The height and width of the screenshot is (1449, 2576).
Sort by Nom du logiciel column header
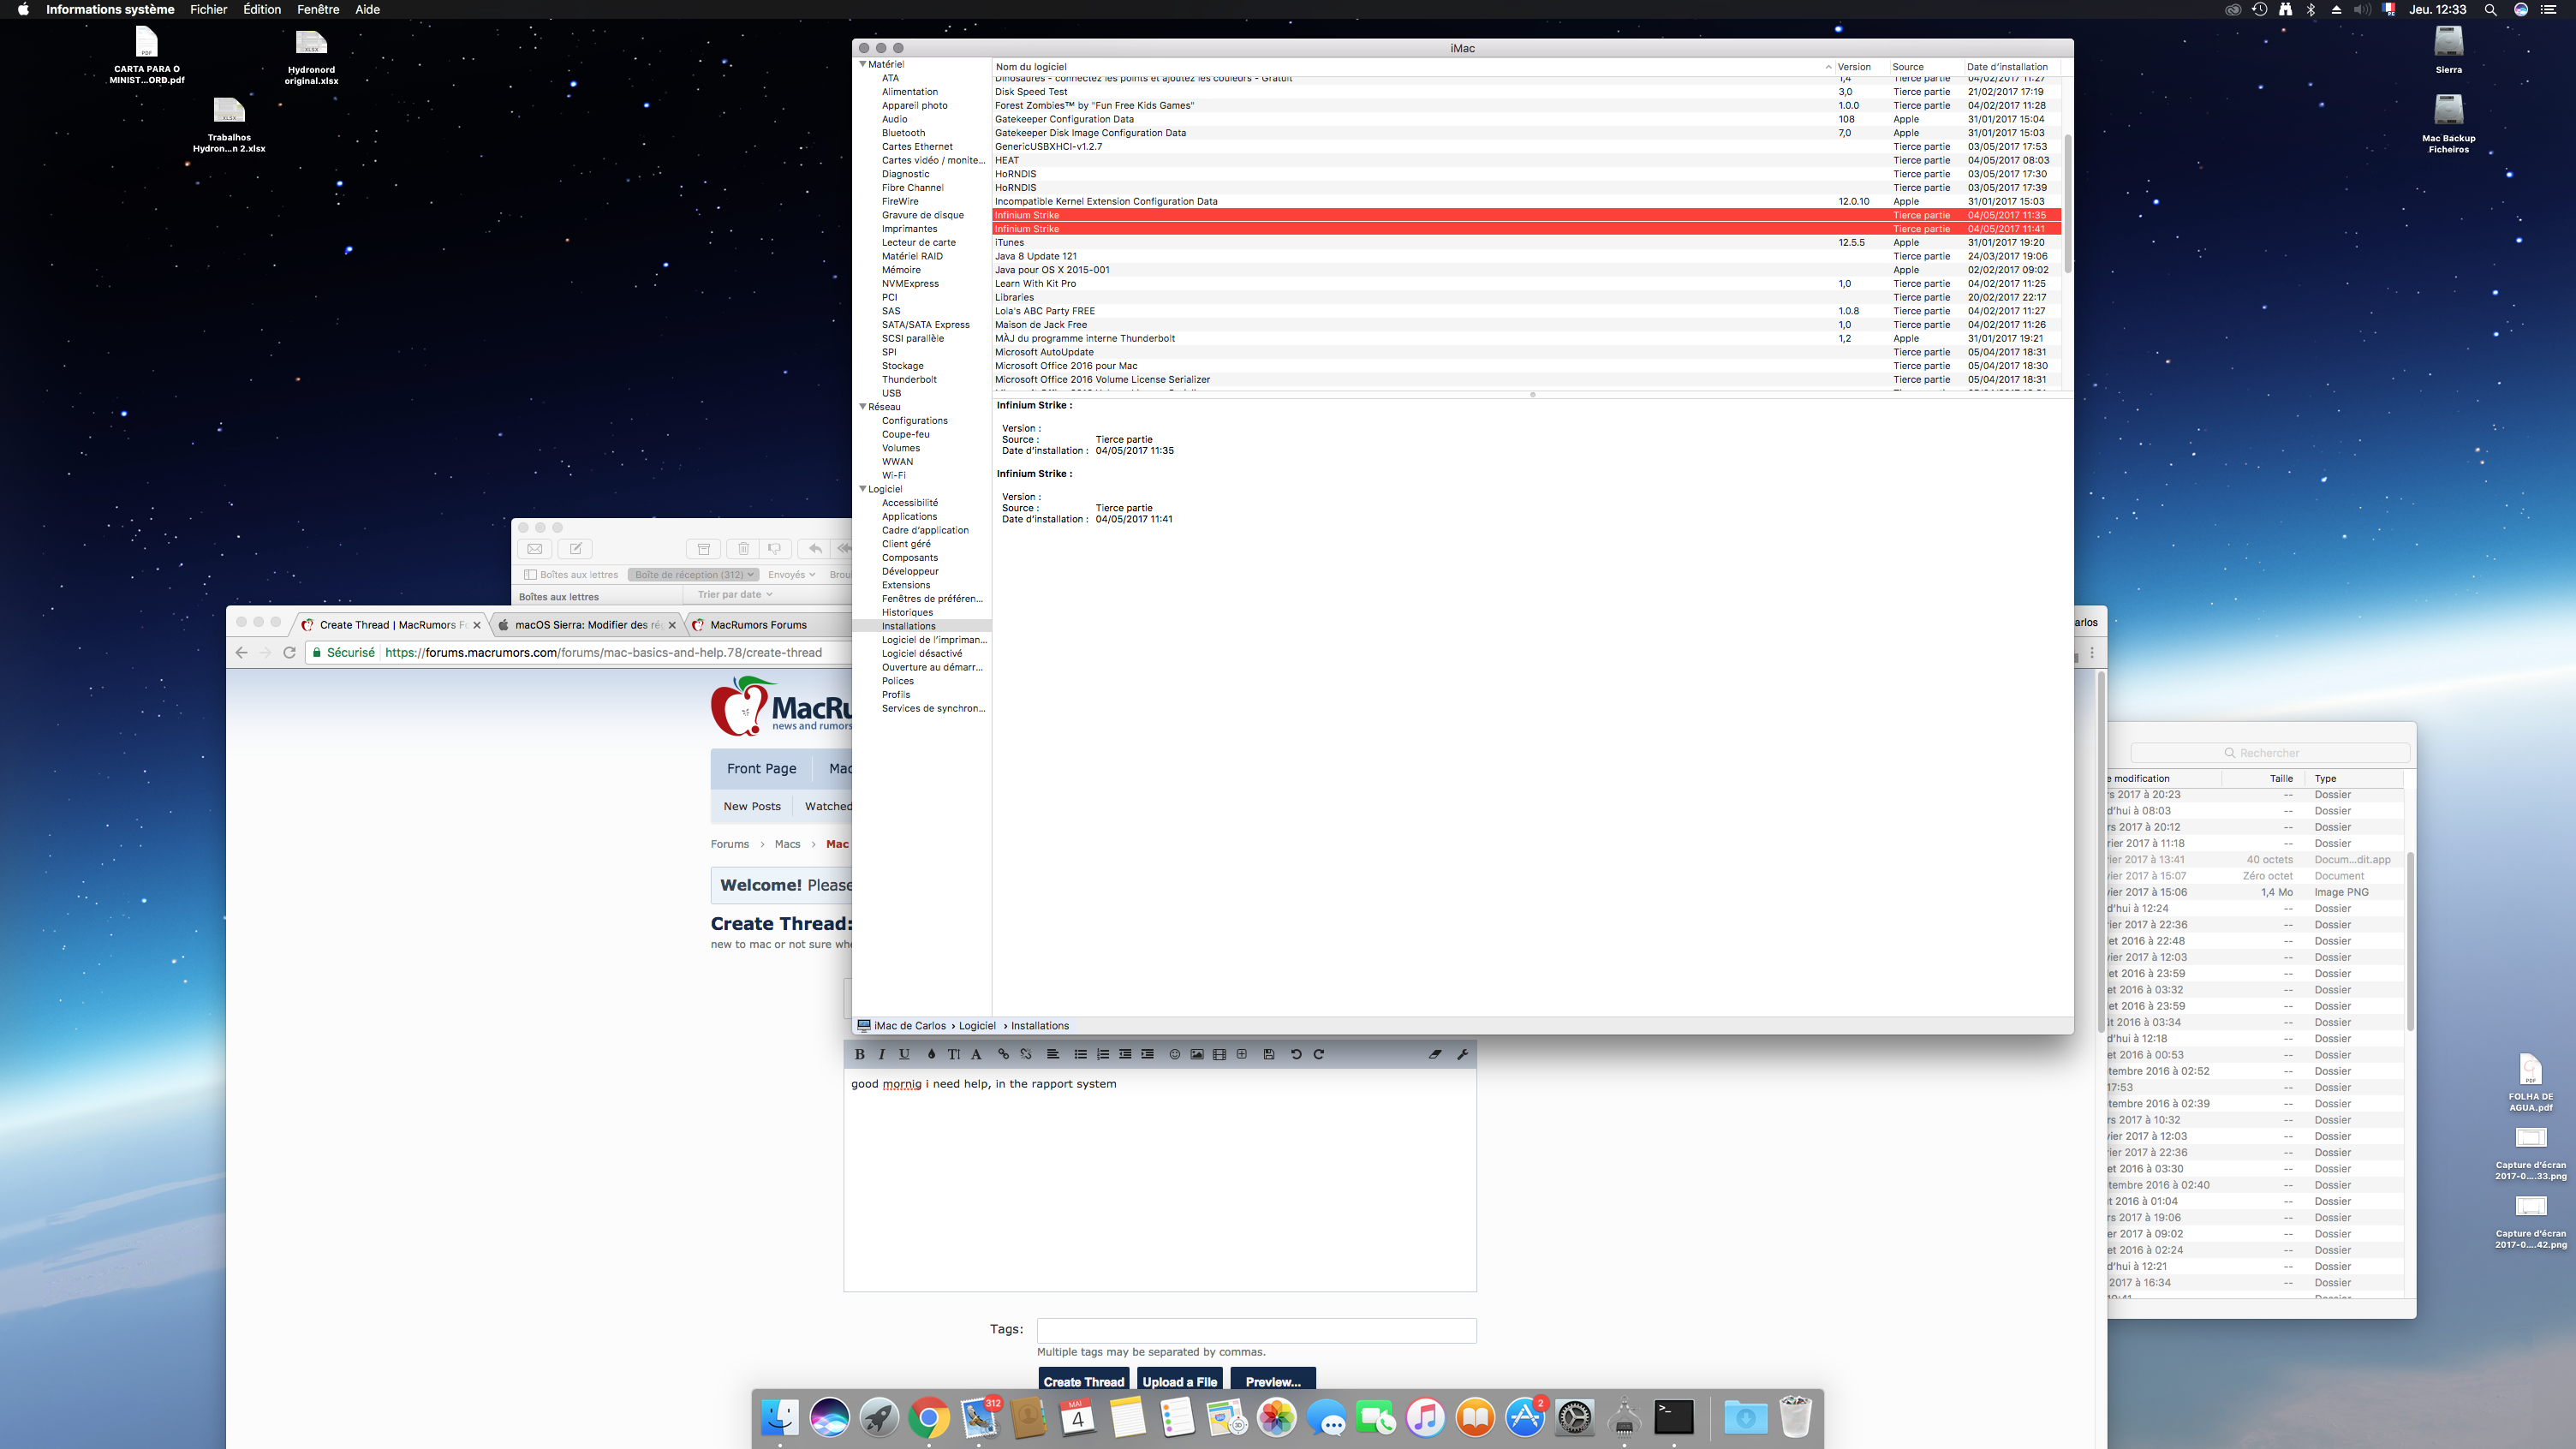point(1413,67)
